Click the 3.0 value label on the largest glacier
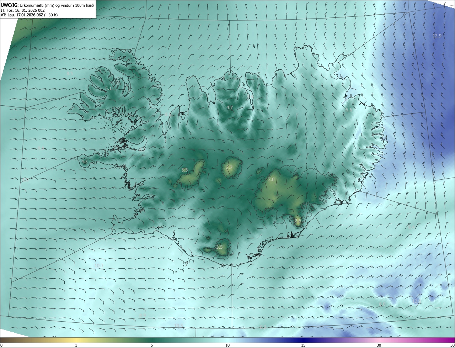The width and height of the screenshot is (455, 348). pyautogui.click(x=271, y=180)
